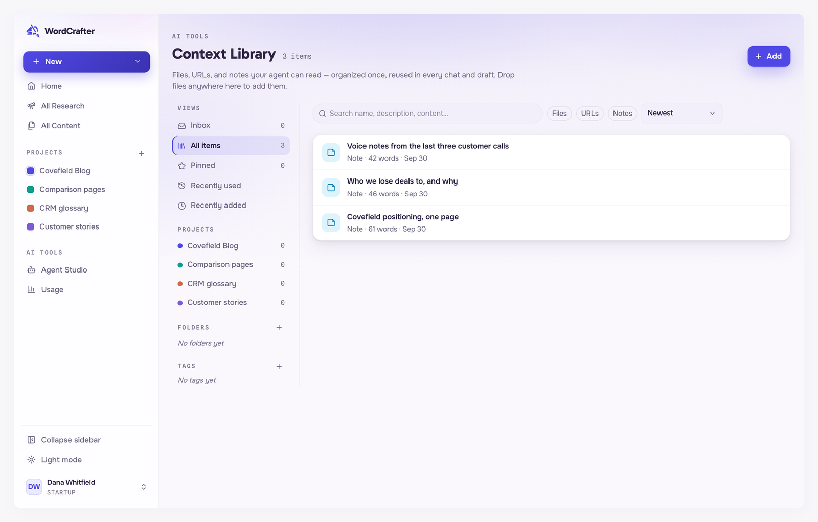Select the All items view
The width and height of the screenshot is (818, 522).
tap(231, 146)
